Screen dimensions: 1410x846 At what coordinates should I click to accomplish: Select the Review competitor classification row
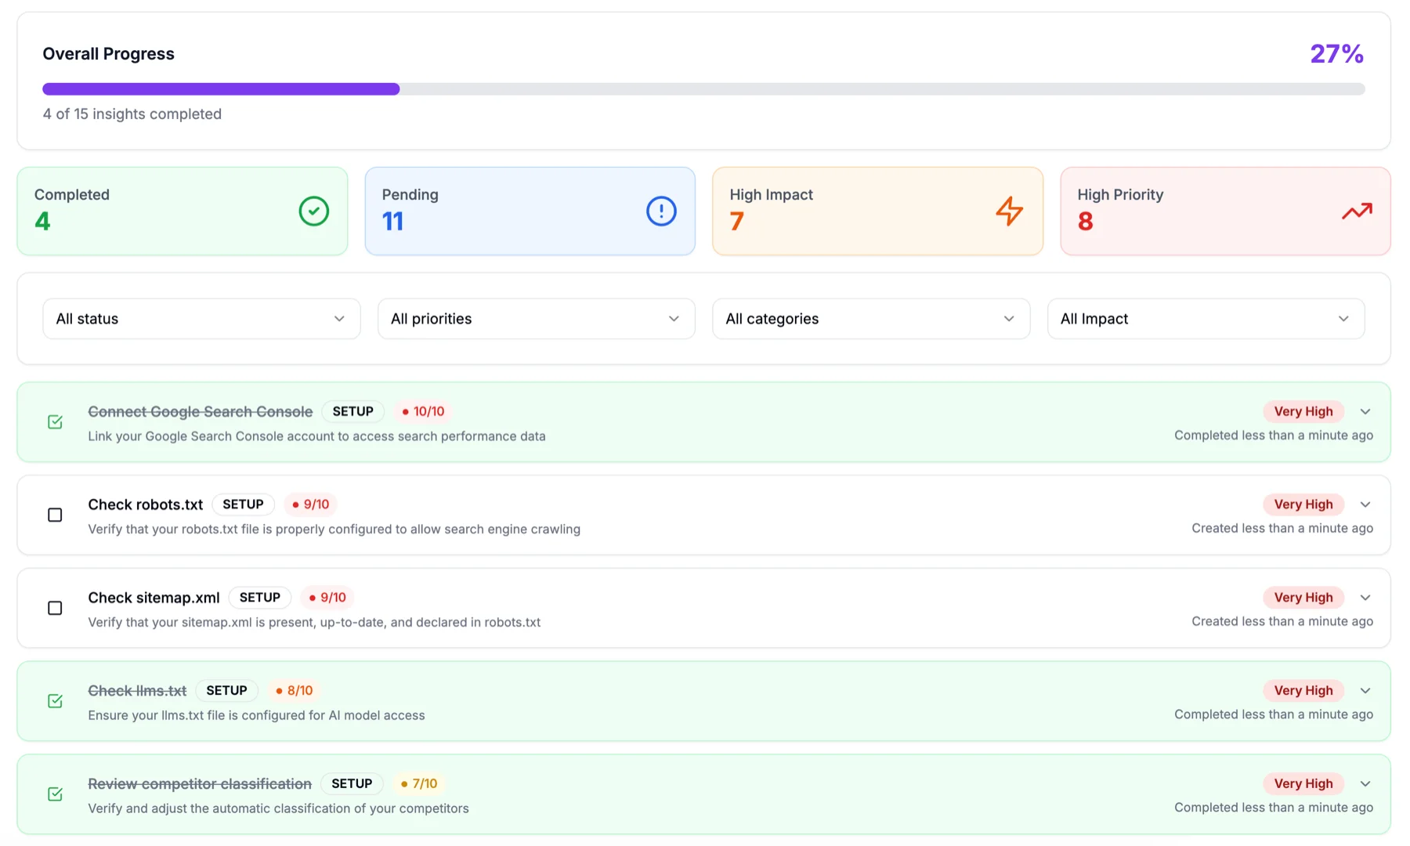coord(703,794)
